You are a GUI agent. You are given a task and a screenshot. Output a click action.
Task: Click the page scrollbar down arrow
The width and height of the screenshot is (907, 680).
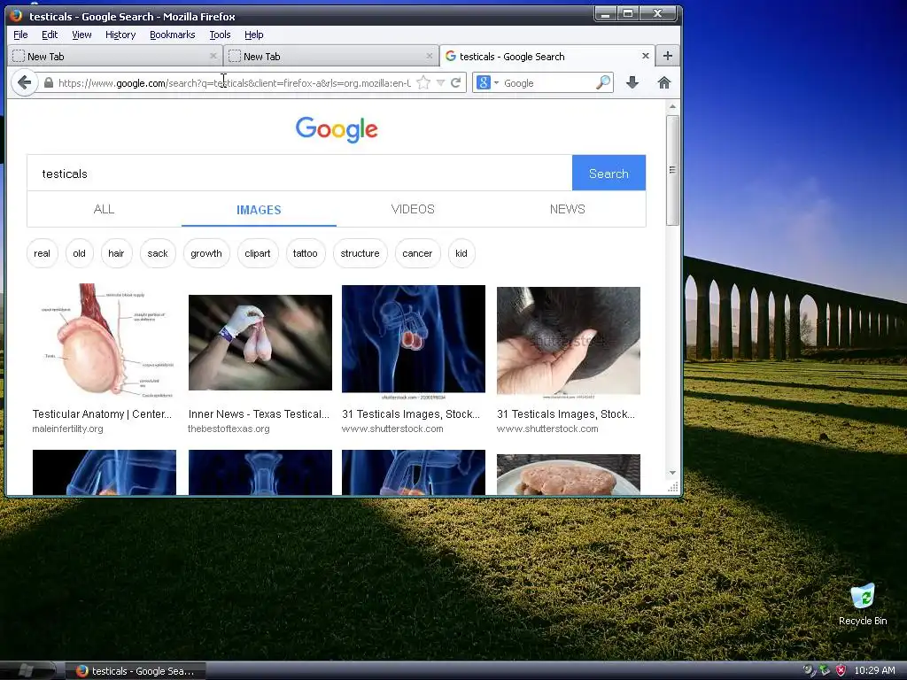(x=672, y=473)
